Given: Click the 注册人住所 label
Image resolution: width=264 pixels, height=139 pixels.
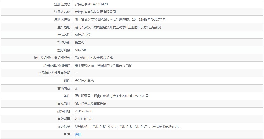Looking at the screenshot, I should click(x=62, y=19).
